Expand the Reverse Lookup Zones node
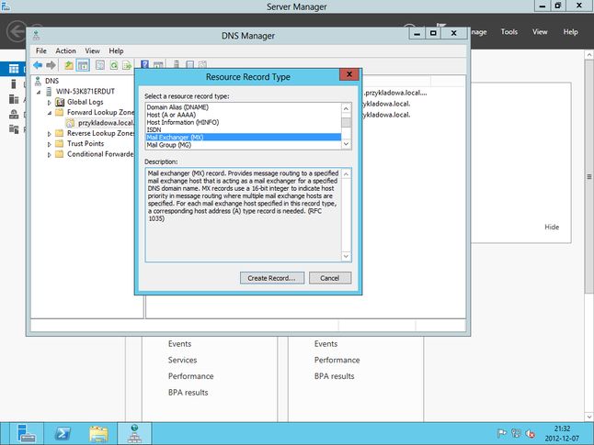 point(50,134)
